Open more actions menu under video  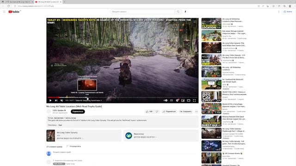click(x=196, y=112)
